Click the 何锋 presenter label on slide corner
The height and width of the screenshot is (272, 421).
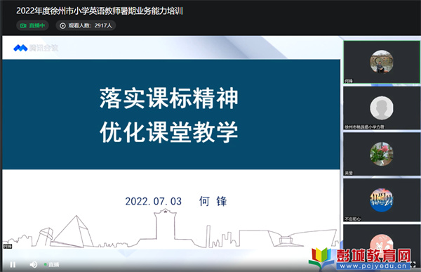pyautogui.click(x=8, y=246)
